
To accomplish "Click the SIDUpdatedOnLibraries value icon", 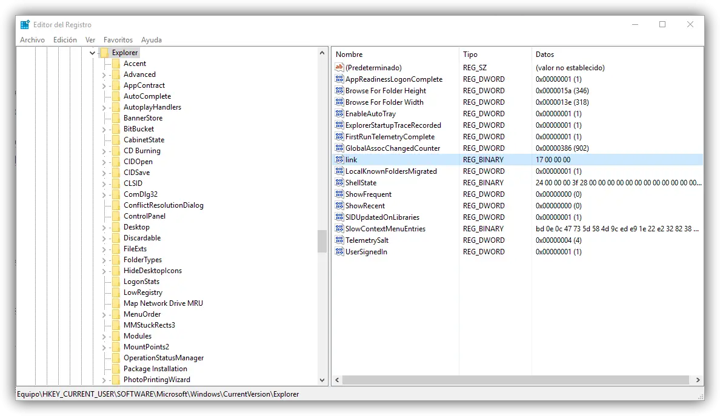I will click(x=339, y=217).
